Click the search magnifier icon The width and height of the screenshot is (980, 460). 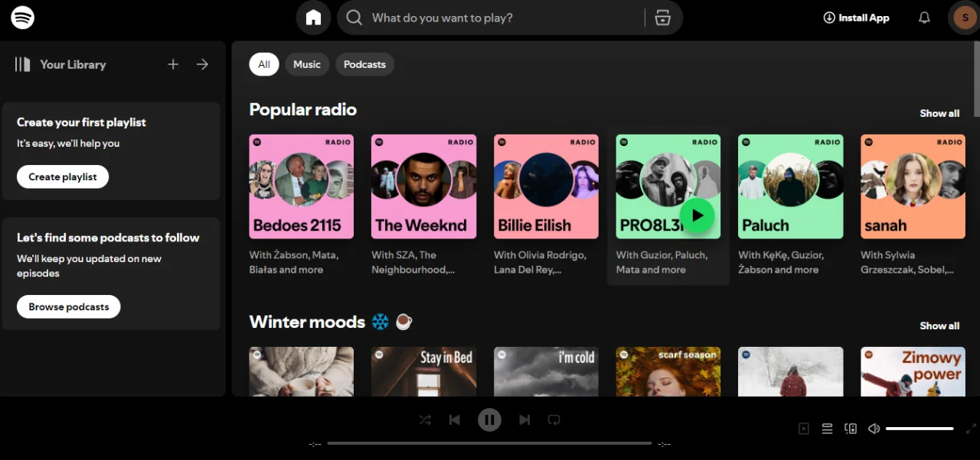[x=354, y=18]
